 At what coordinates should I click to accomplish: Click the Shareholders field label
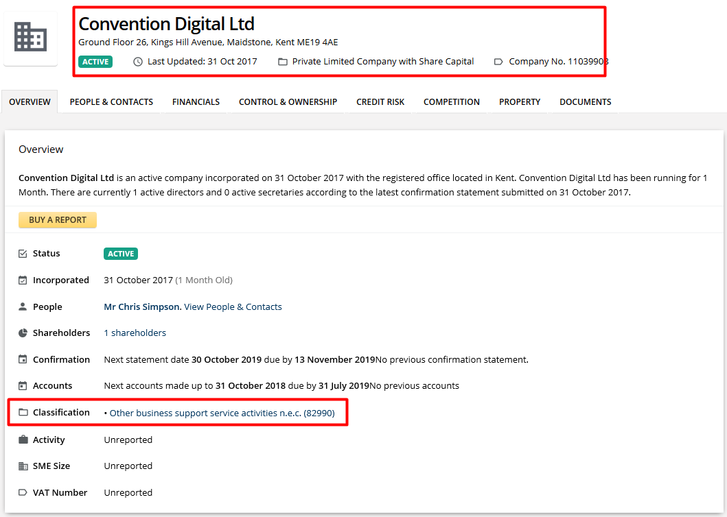[61, 333]
